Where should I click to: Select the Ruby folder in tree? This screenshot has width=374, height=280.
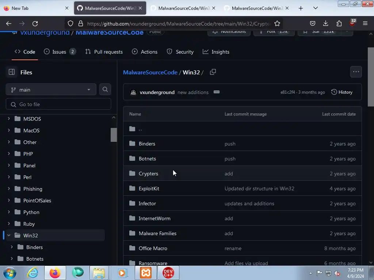point(29,224)
